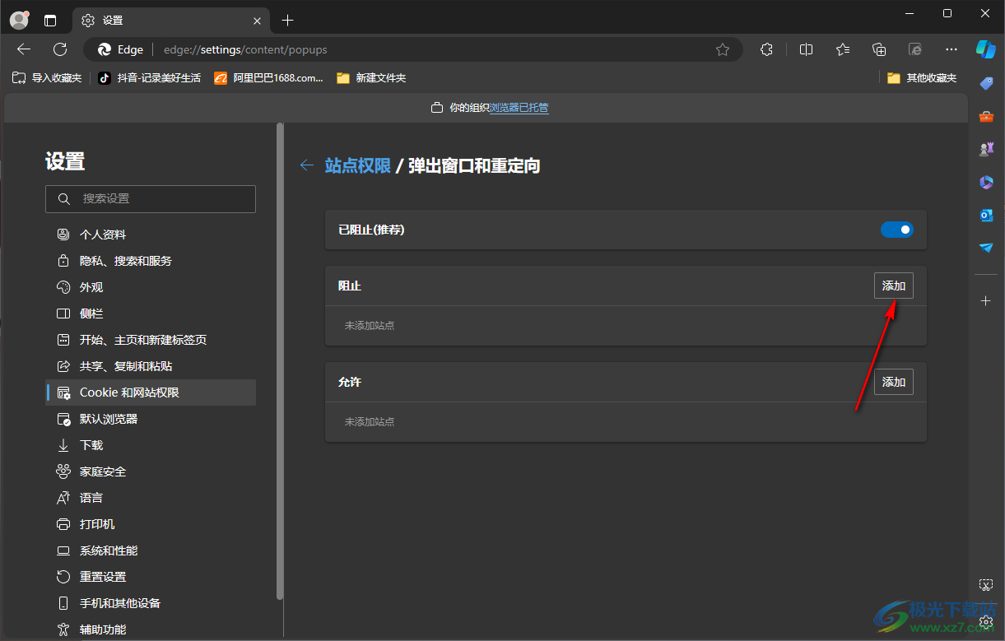Open the Tools briefcase sidebar icon
Screen dimensions: 1005x641
[x=986, y=116]
